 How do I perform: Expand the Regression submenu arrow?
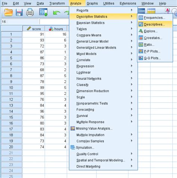coord(131,66)
